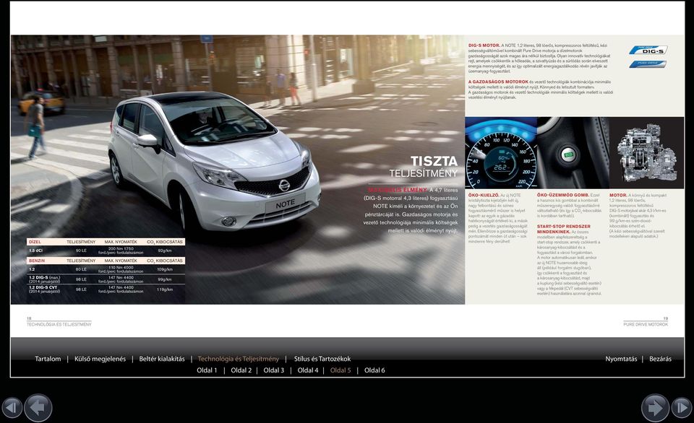Click the plain blue Pure Drive badge
The height and width of the screenshot is (423, 694).
648,64
